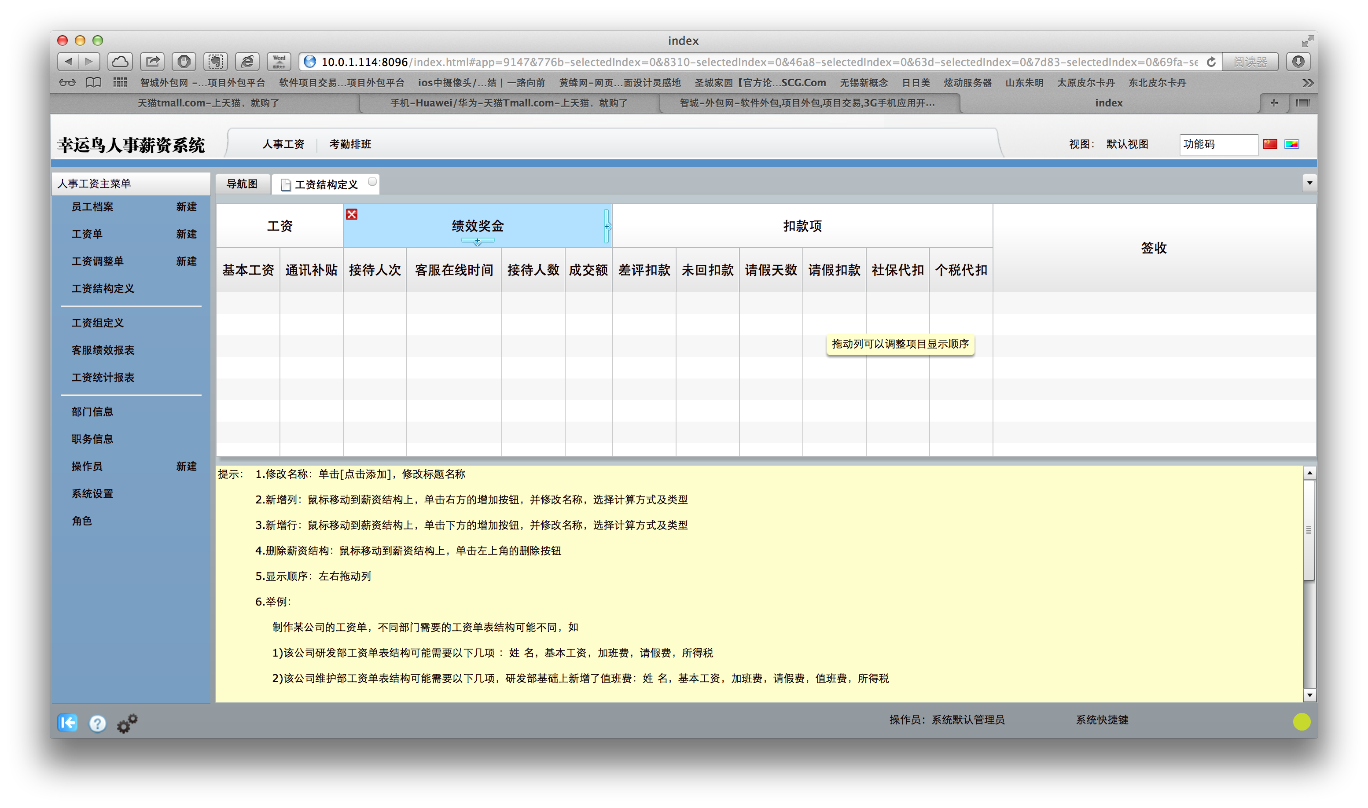
Task: Click the 阅读器 reader button
Action: tap(1250, 62)
